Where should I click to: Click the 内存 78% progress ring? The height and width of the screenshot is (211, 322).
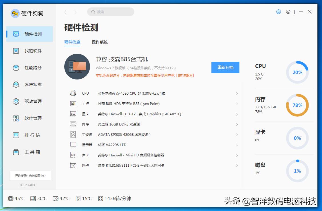click(x=297, y=105)
